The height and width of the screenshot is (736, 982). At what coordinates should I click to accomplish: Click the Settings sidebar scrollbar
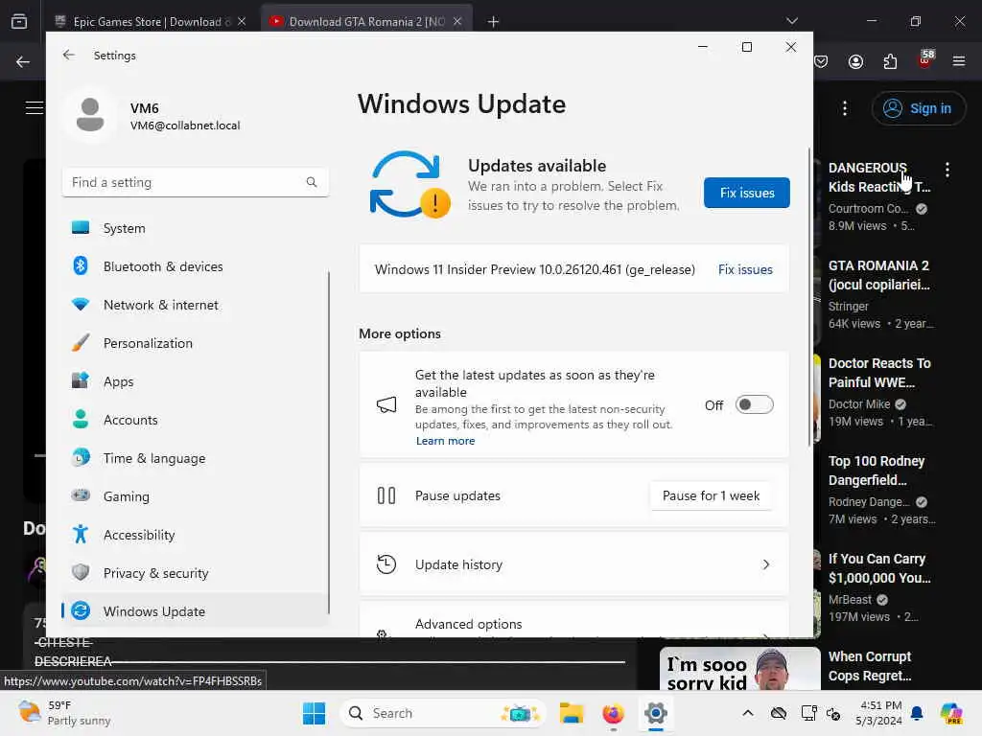pos(329,441)
